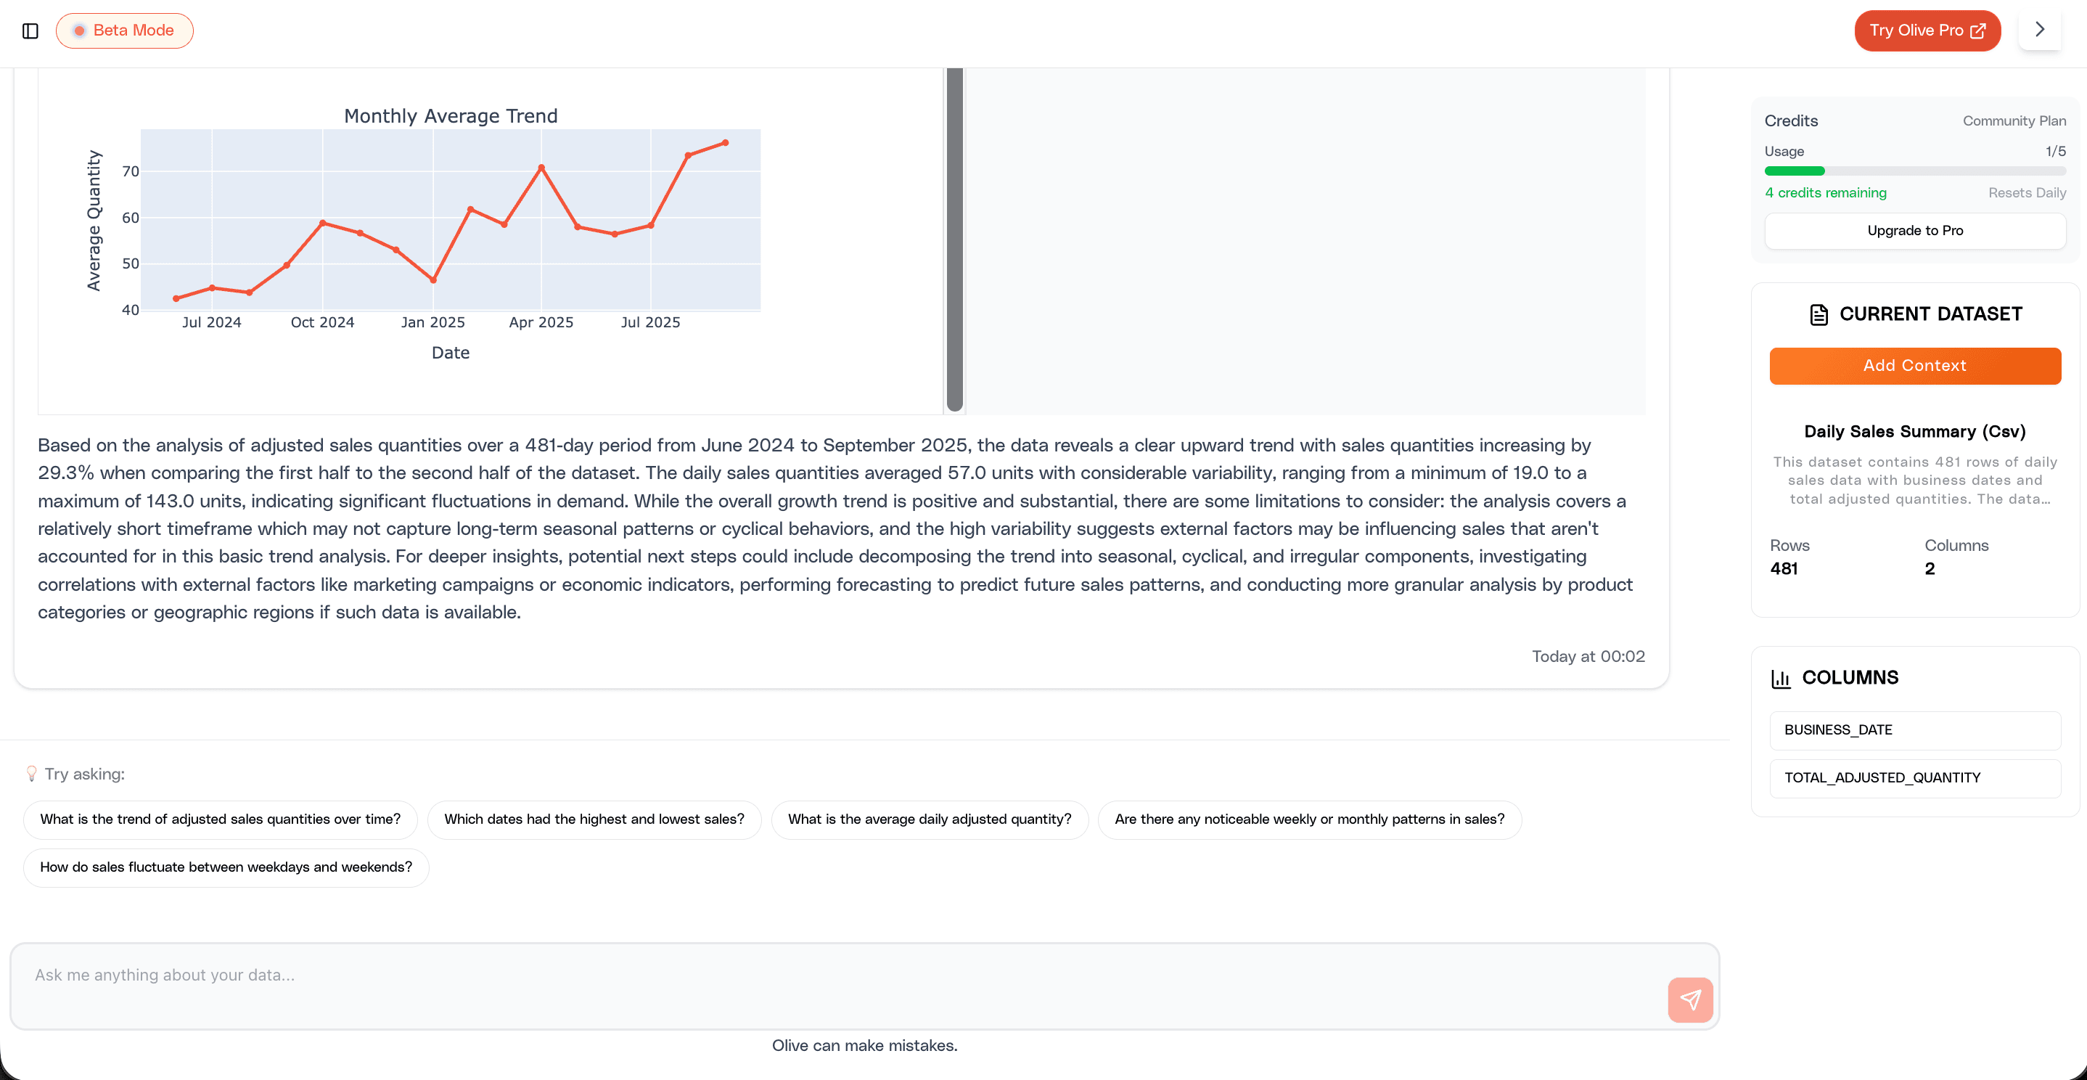
Task: Click the Add Context button
Action: [x=1914, y=365]
